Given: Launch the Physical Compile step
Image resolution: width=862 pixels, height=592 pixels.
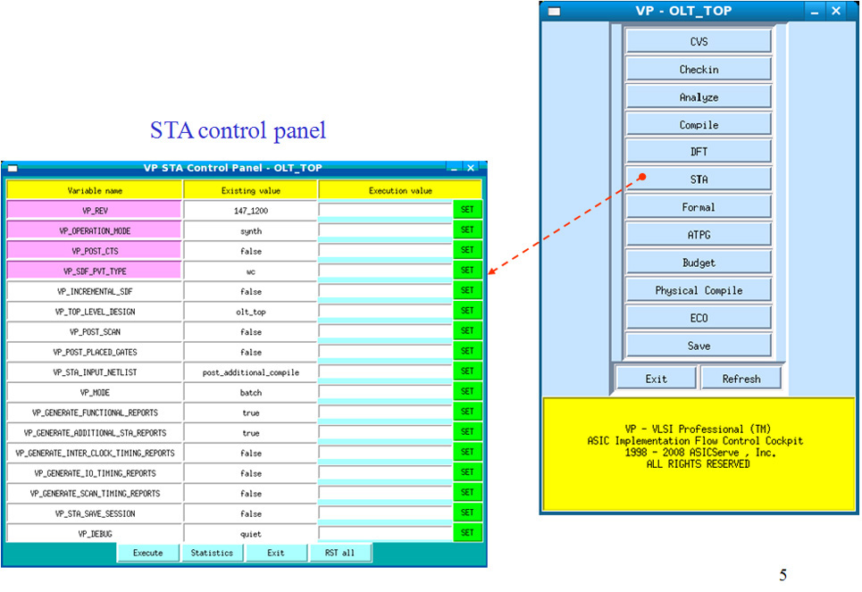Looking at the screenshot, I should pos(699,290).
